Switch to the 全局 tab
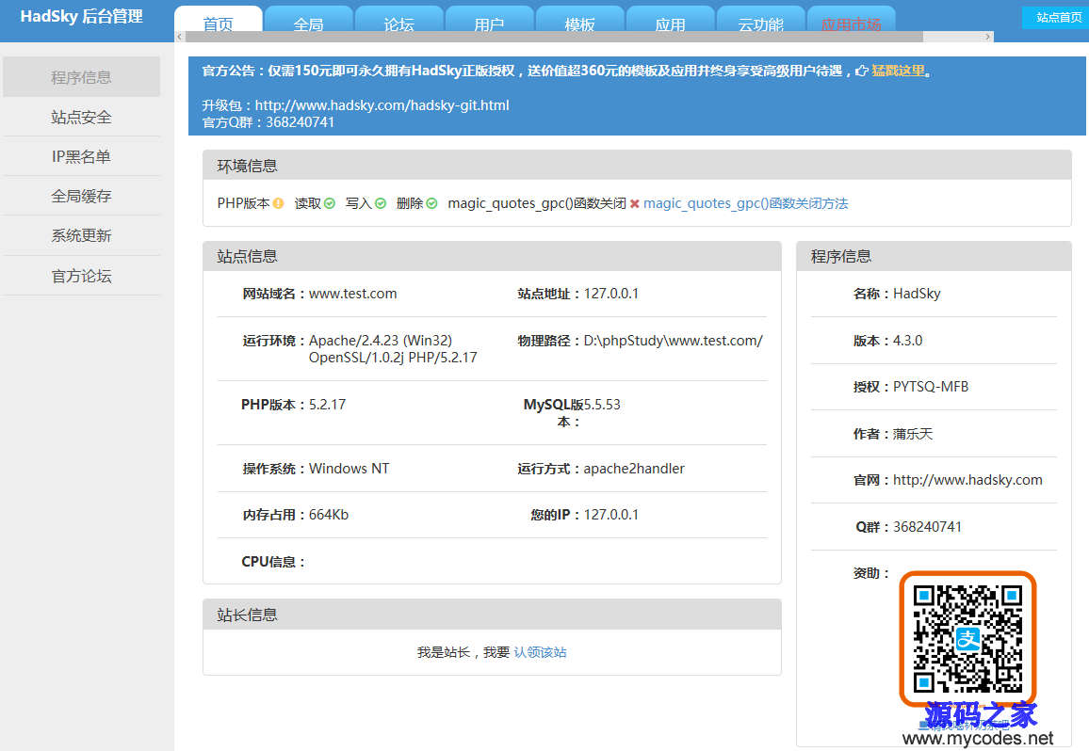This screenshot has height=751, width=1089. point(308,21)
